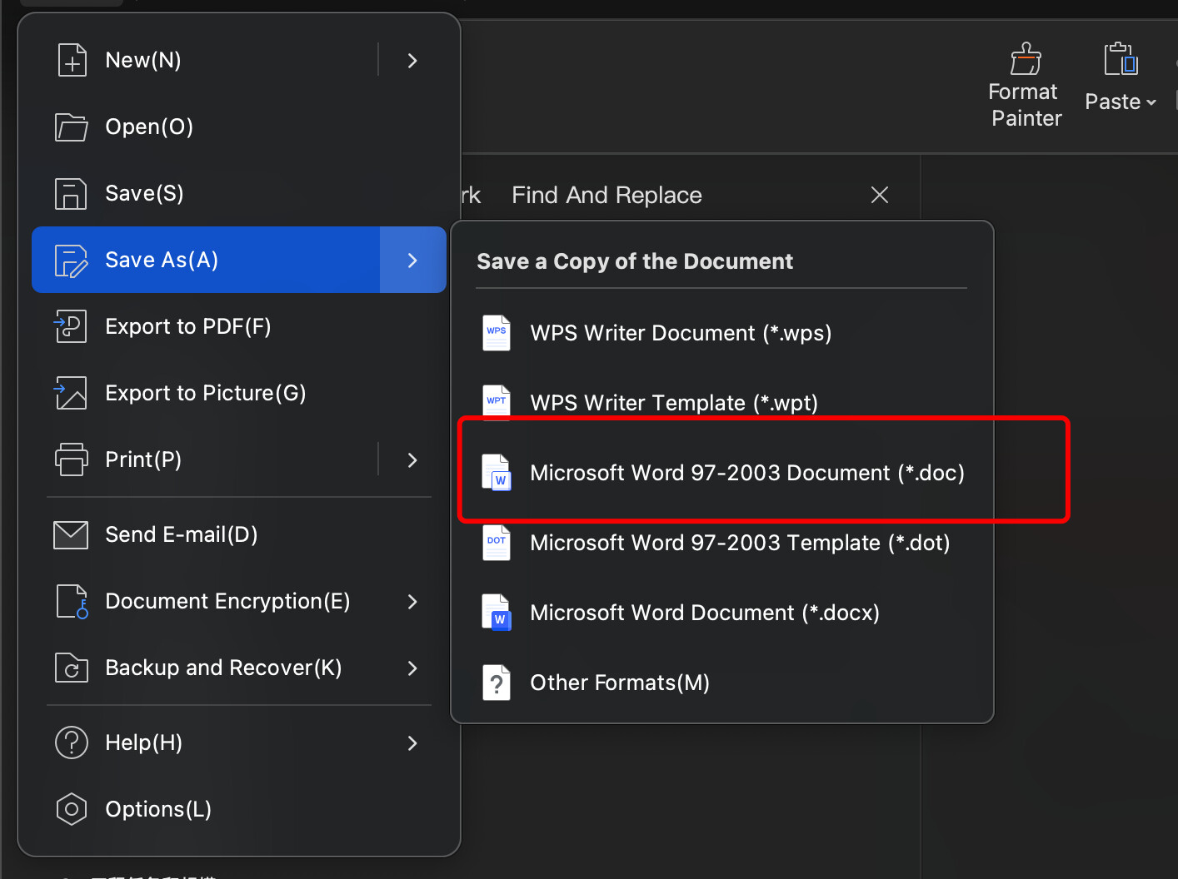
Task: Click the Format Painter brush icon
Action: (x=1026, y=59)
